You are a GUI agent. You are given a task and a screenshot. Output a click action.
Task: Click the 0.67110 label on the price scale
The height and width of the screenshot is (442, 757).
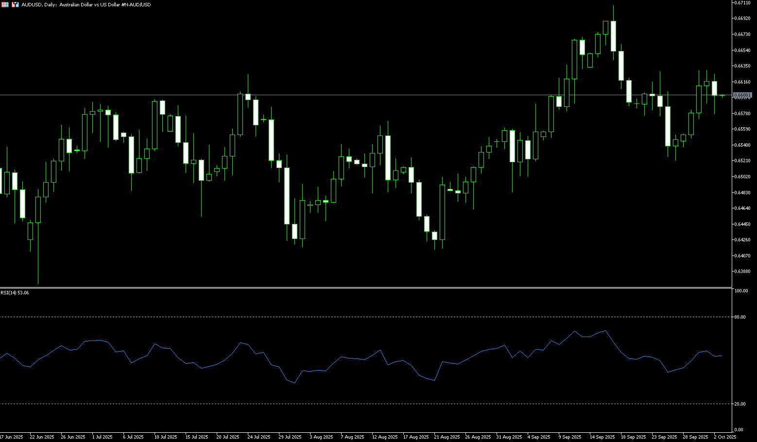point(742,3)
